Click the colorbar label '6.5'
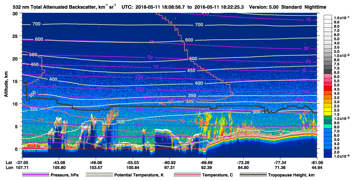Image resolution: width=352 pixels, height=181 pixels. coord(337,72)
